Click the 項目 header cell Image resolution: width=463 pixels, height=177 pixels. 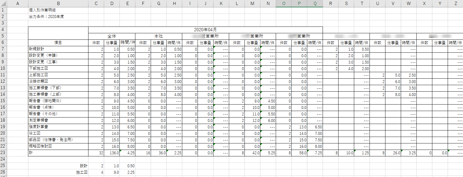(x=58, y=43)
